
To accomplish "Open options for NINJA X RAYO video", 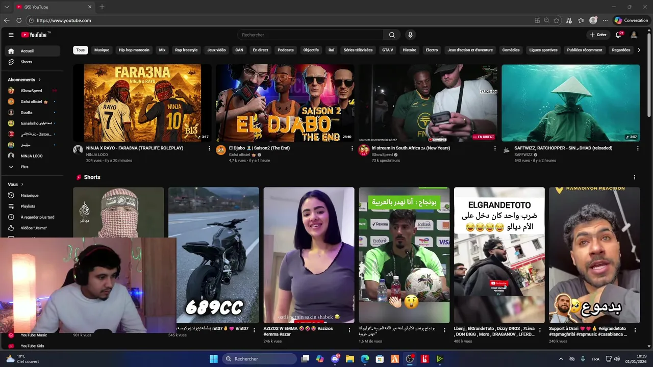I will pyautogui.click(x=209, y=148).
